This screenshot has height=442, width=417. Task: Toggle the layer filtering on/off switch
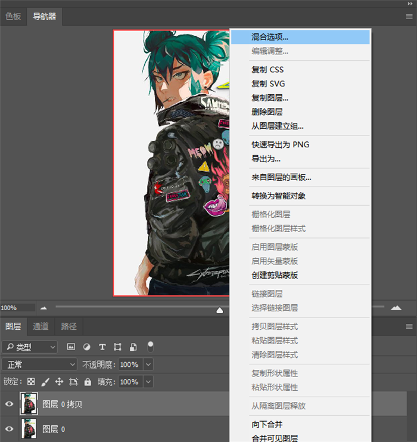(150, 347)
